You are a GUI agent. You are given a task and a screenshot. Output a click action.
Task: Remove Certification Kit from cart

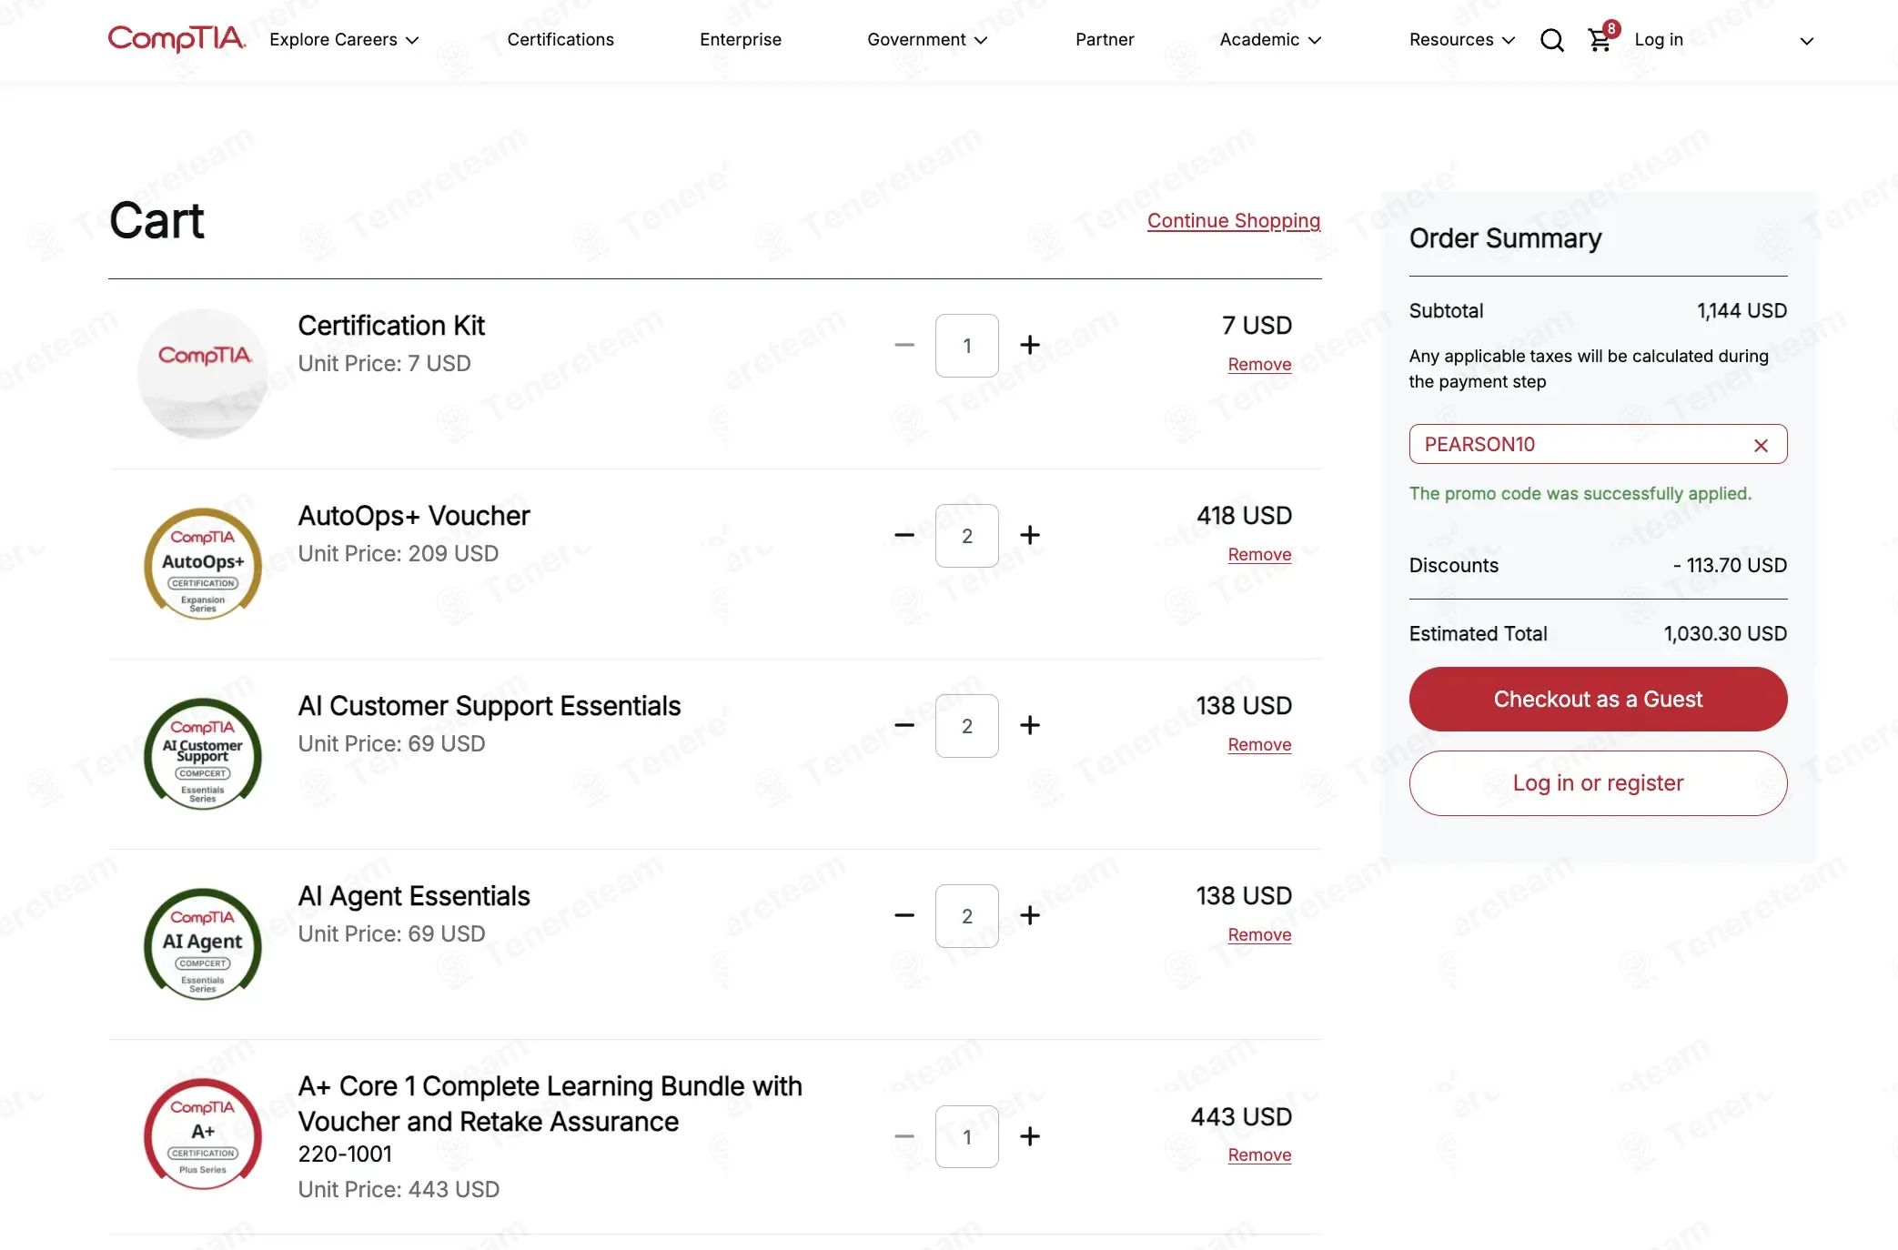pyautogui.click(x=1259, y=364)
